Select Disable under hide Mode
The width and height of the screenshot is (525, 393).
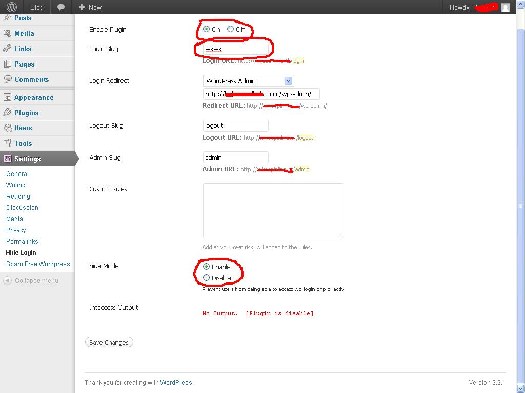(206, 278)
